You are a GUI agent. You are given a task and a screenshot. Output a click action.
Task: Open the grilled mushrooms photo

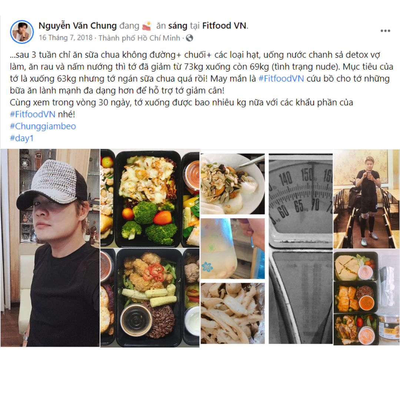click(233, 313)
